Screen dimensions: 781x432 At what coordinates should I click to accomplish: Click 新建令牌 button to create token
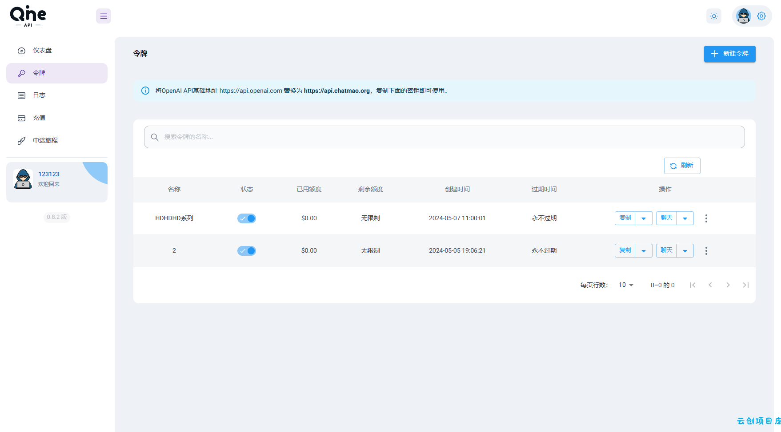click(729, 54)
